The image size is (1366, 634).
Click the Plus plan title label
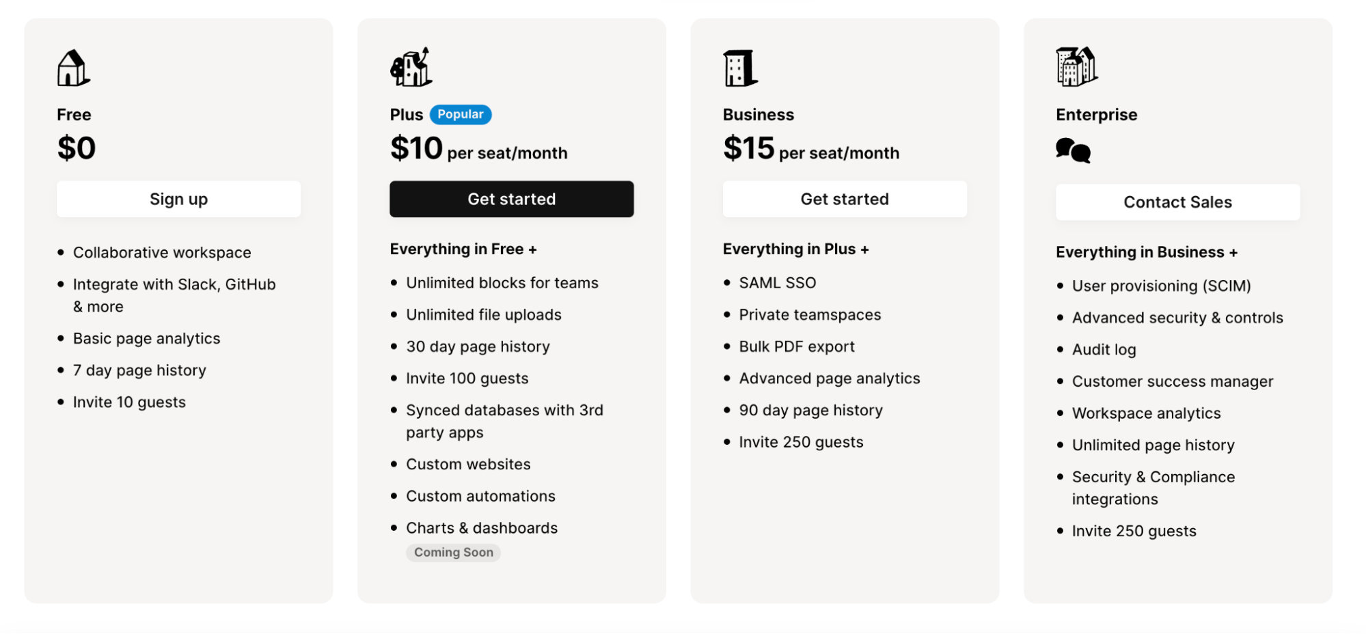coord(406,114)
